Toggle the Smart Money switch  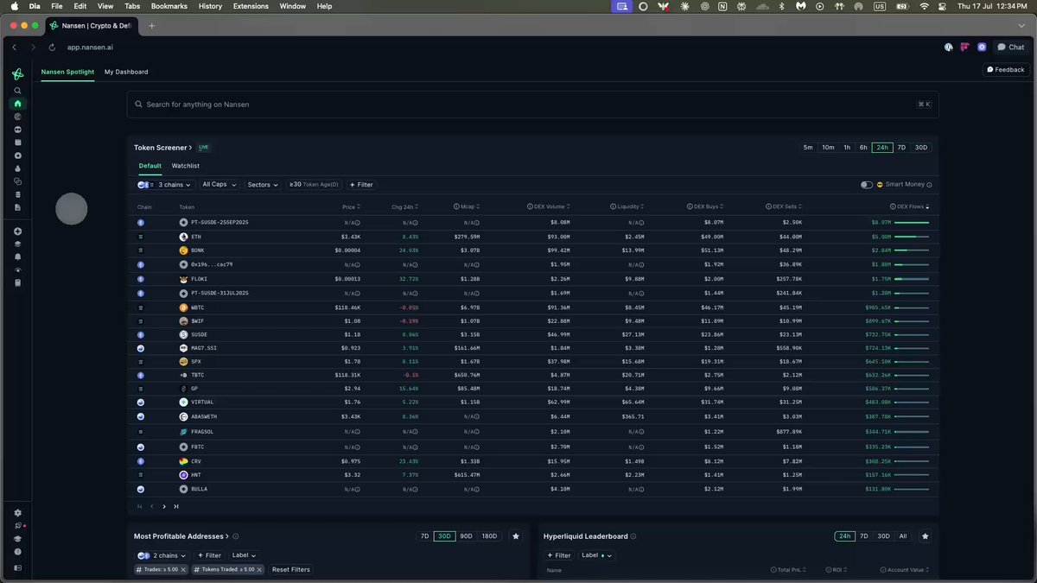[x=866, y=185]
